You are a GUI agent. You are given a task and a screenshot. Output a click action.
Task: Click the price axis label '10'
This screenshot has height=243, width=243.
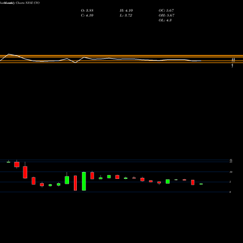[231, 172]
